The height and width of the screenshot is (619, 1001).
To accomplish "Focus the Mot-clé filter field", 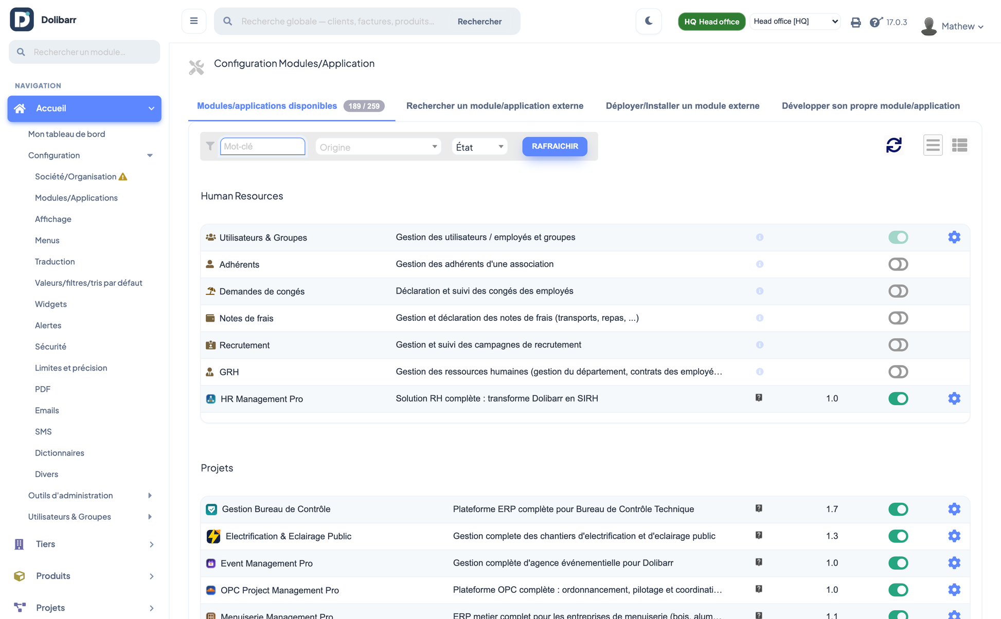I will [x=262, y=147].
